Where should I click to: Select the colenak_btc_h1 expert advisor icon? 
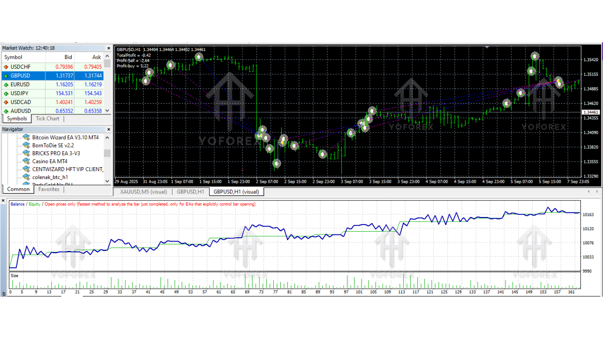[x=26, y=177]
